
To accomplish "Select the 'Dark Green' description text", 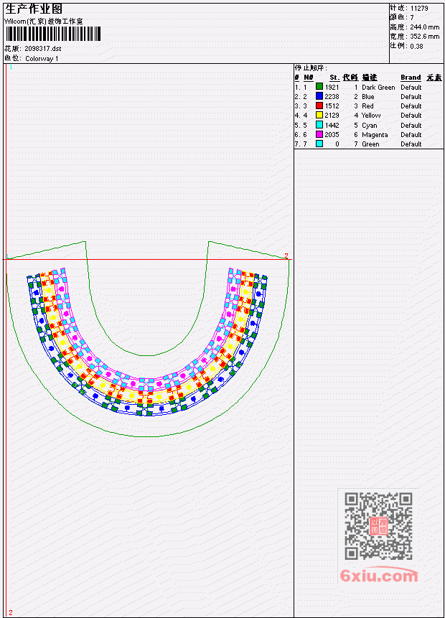I will pyautogui.click(x=378, y=87).
